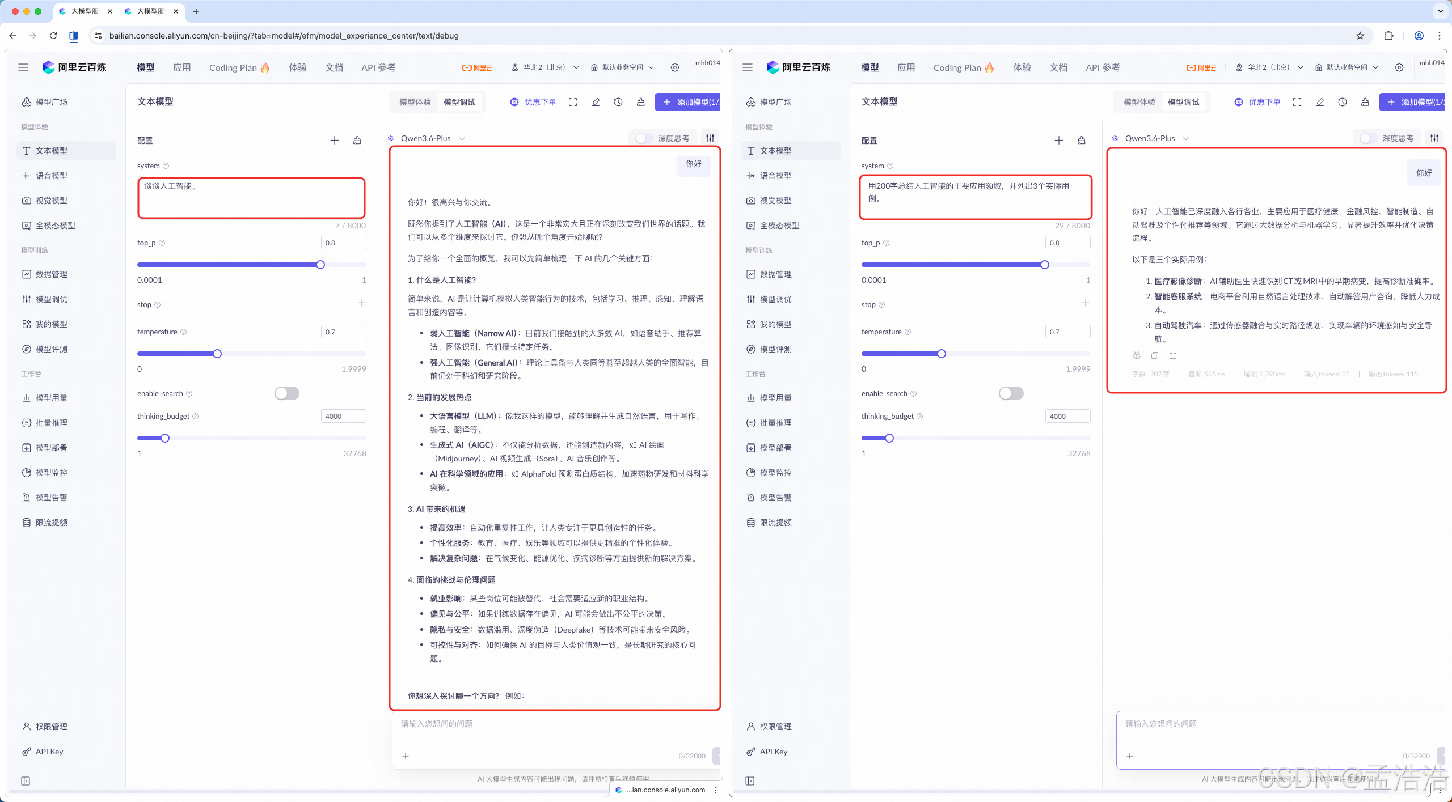Viewport: 1452px width, 802px height.
Task: Add attachment plus in right chat input
Action: click(1130, 756)
